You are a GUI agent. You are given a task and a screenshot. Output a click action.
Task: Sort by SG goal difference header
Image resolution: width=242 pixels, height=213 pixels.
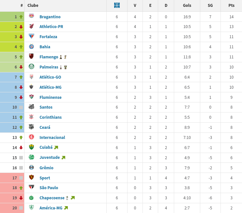click(x=210, y=6)
